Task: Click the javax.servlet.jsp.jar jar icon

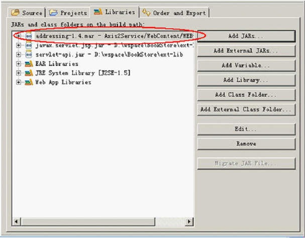Action: tap(29, 45)
